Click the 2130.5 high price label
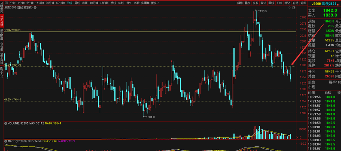This screenshot has height=151, width=341. pos(262,11)
